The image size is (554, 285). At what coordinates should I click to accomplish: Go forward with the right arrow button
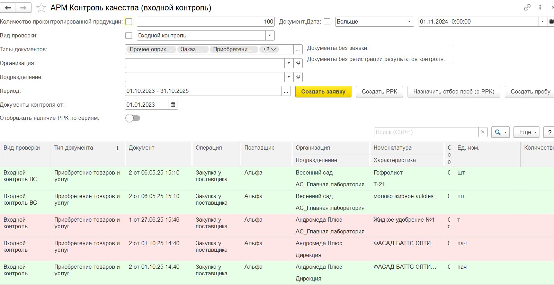(x=24, y=8)
